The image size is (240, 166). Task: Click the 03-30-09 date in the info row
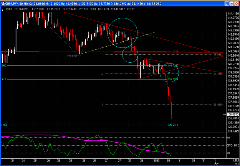(x=104, y=9)
